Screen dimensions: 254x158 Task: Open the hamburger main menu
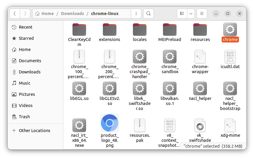coord(202,14)
